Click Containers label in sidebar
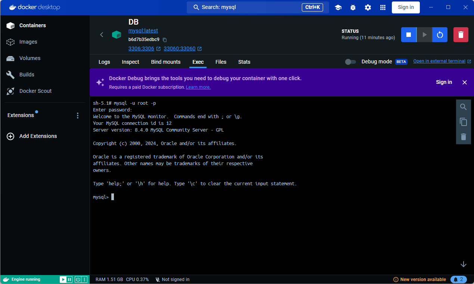Image resolution: width=474 pixels, height=284 pixels. click(32, 25)
